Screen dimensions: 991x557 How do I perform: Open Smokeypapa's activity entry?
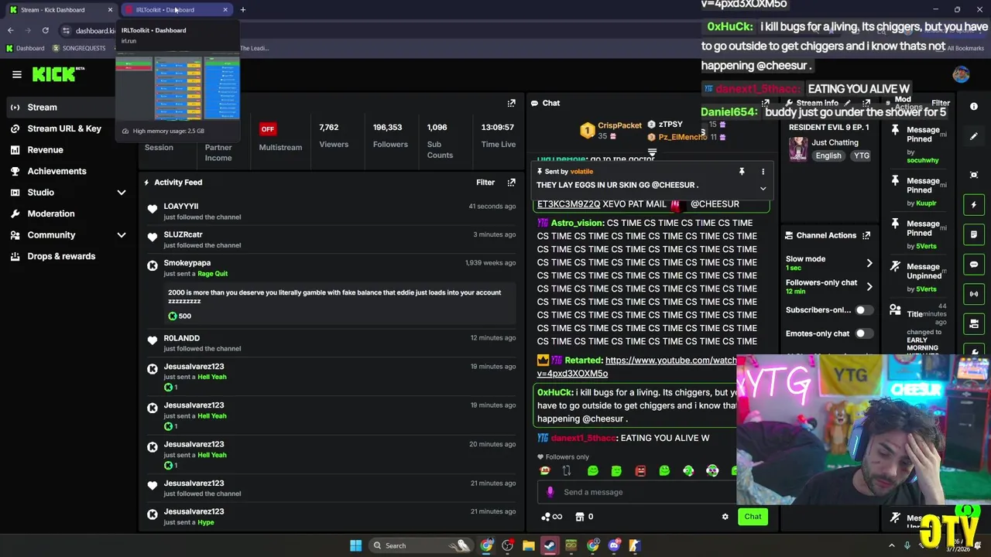(333, 289)
